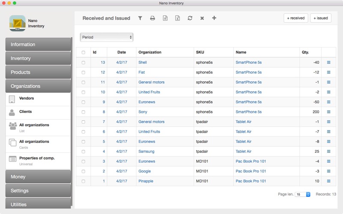The height and width of the screenshot is (214, 343).
Task: Click the + received button
Action: [296, 18]
